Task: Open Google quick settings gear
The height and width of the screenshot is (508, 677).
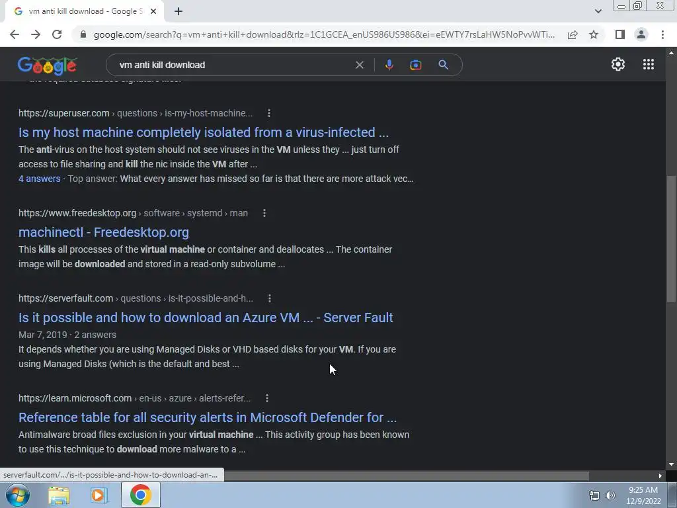Action: pyautogui.click(x=618, y=64)
